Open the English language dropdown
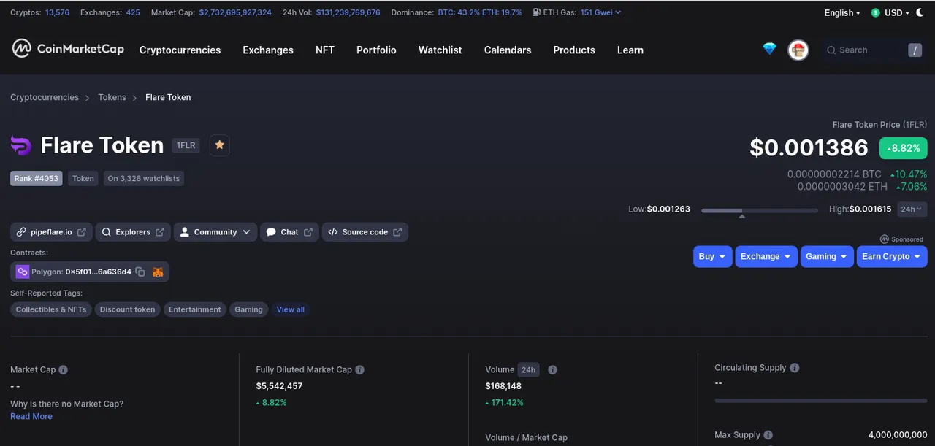This screenshot has width=935, height=446. (x=842, y=13)
